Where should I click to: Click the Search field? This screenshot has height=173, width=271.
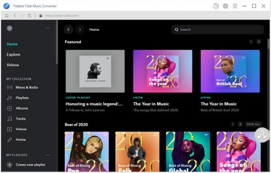point(218,30)
